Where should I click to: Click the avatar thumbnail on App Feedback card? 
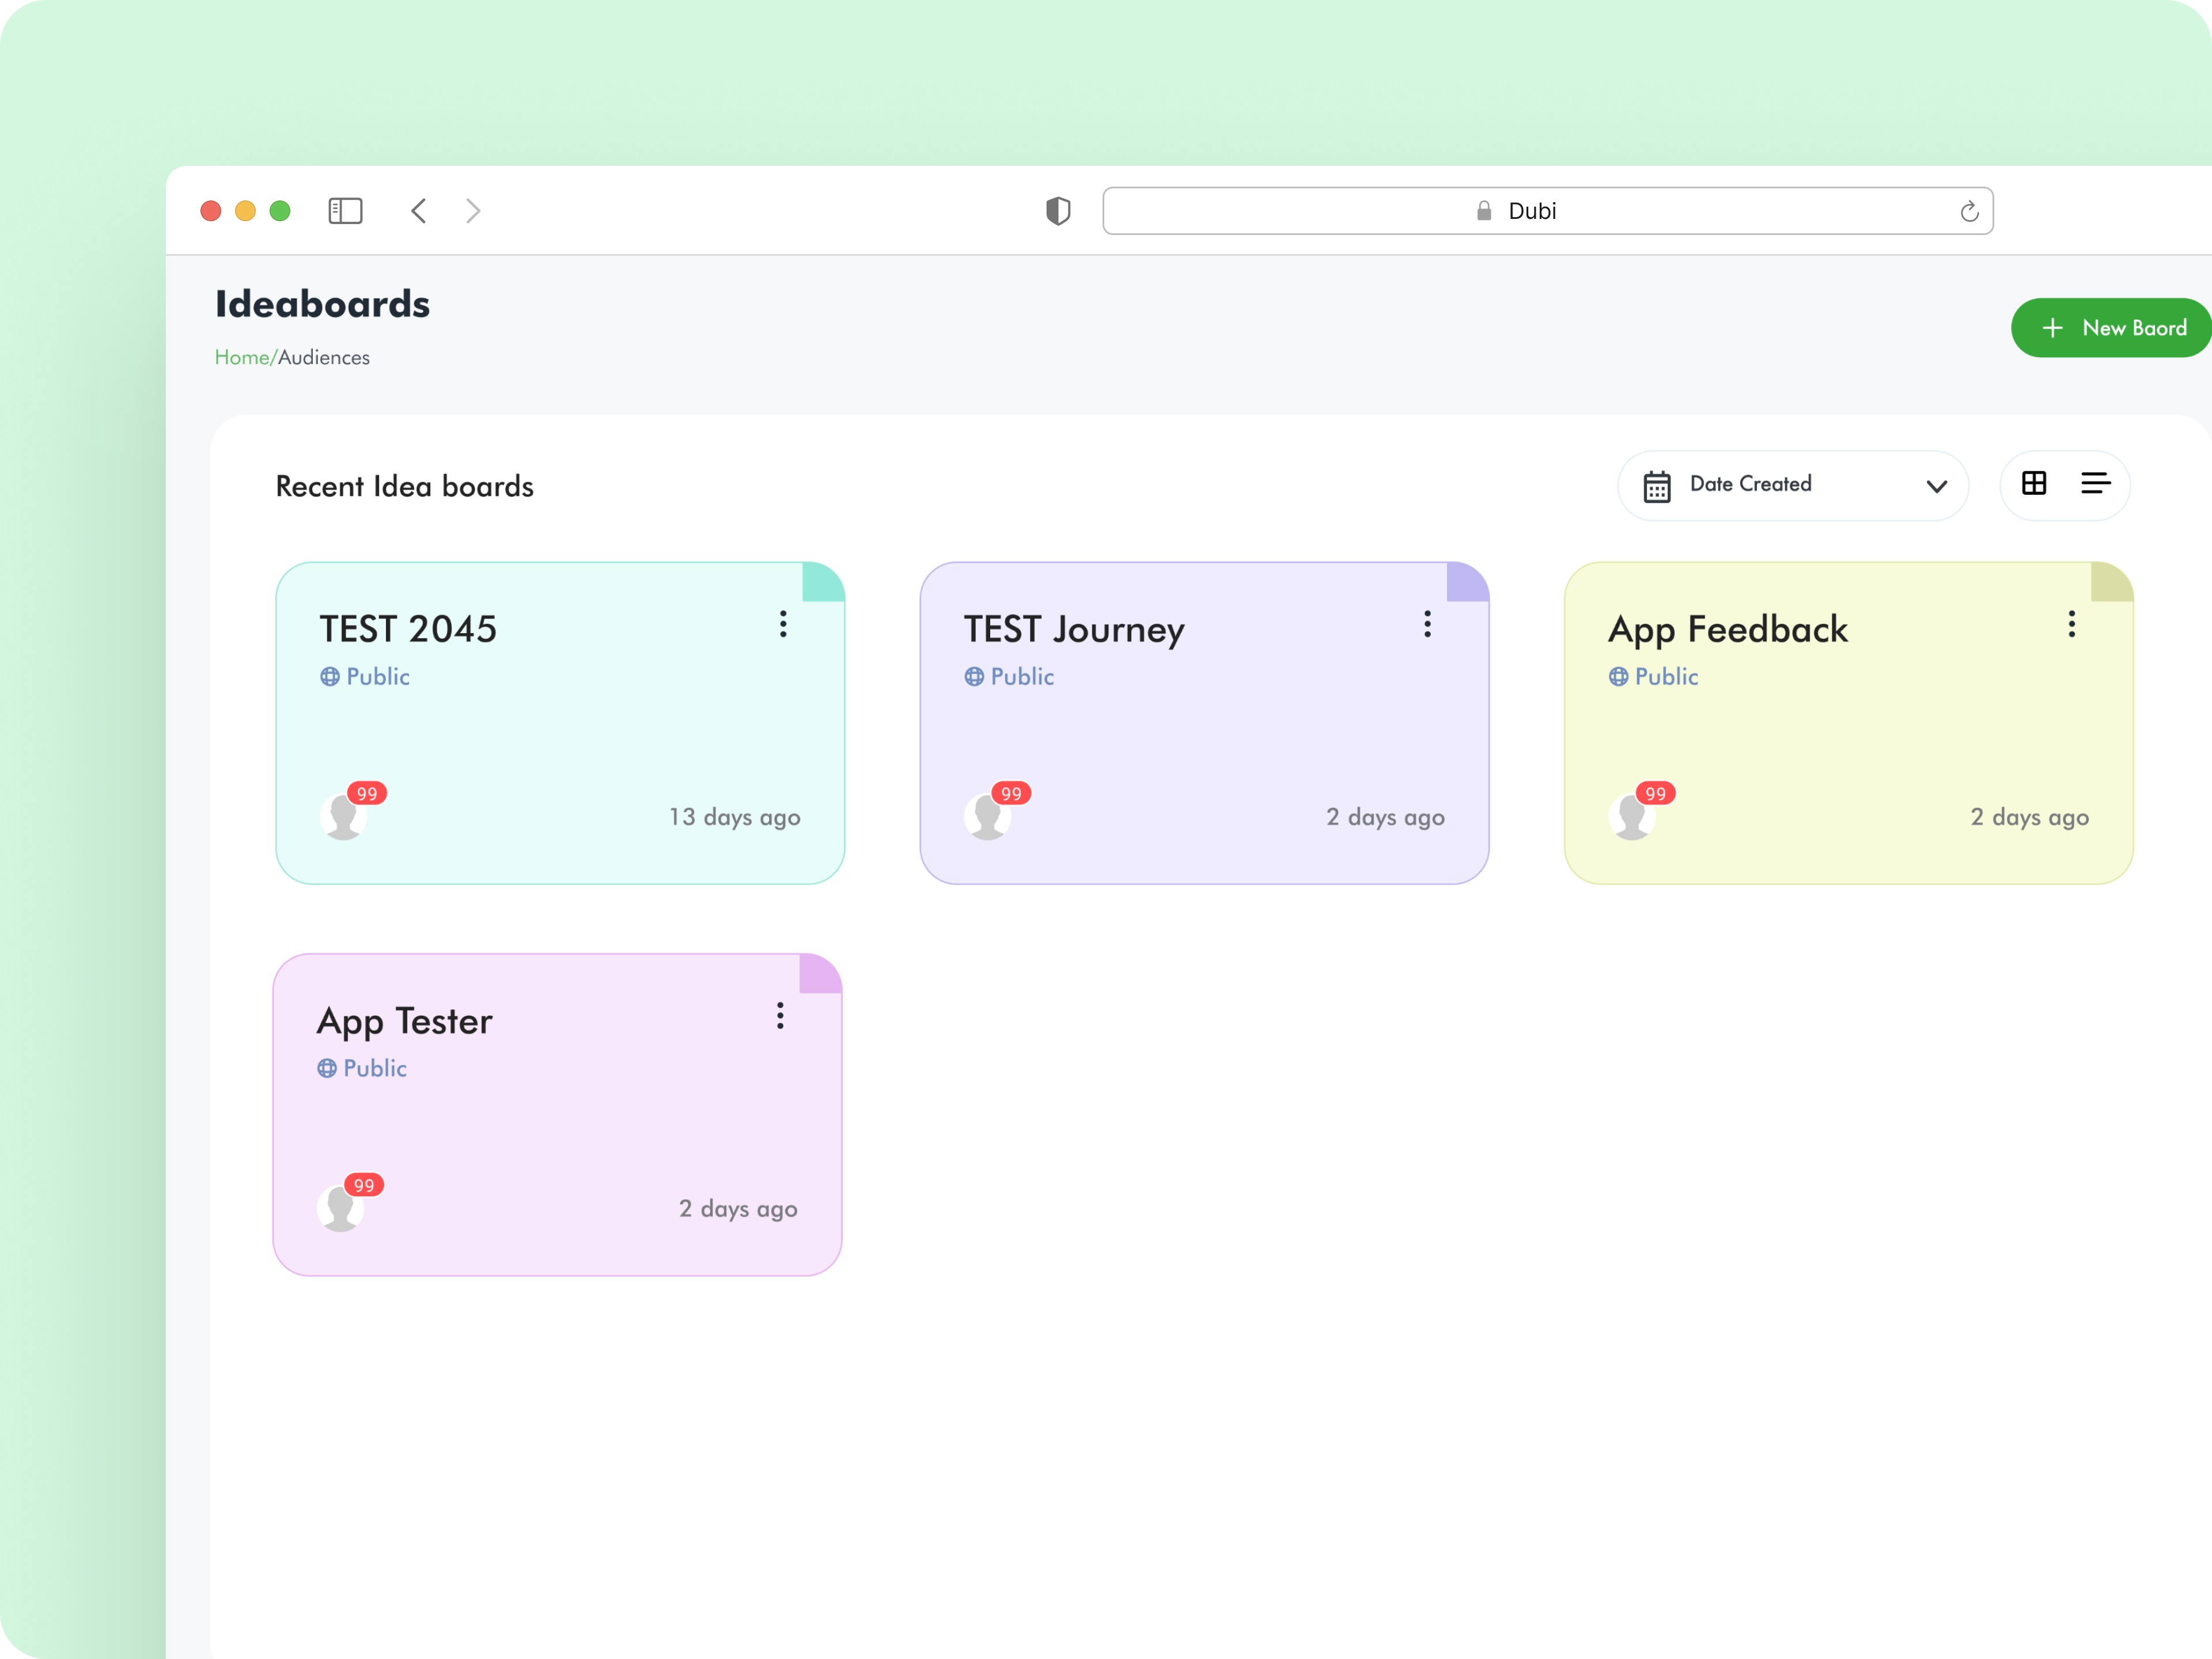[x=1632, y=816]
